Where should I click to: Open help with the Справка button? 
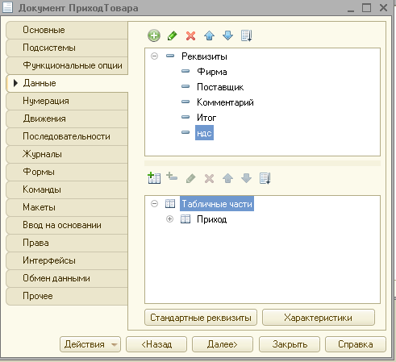point(356,344)
